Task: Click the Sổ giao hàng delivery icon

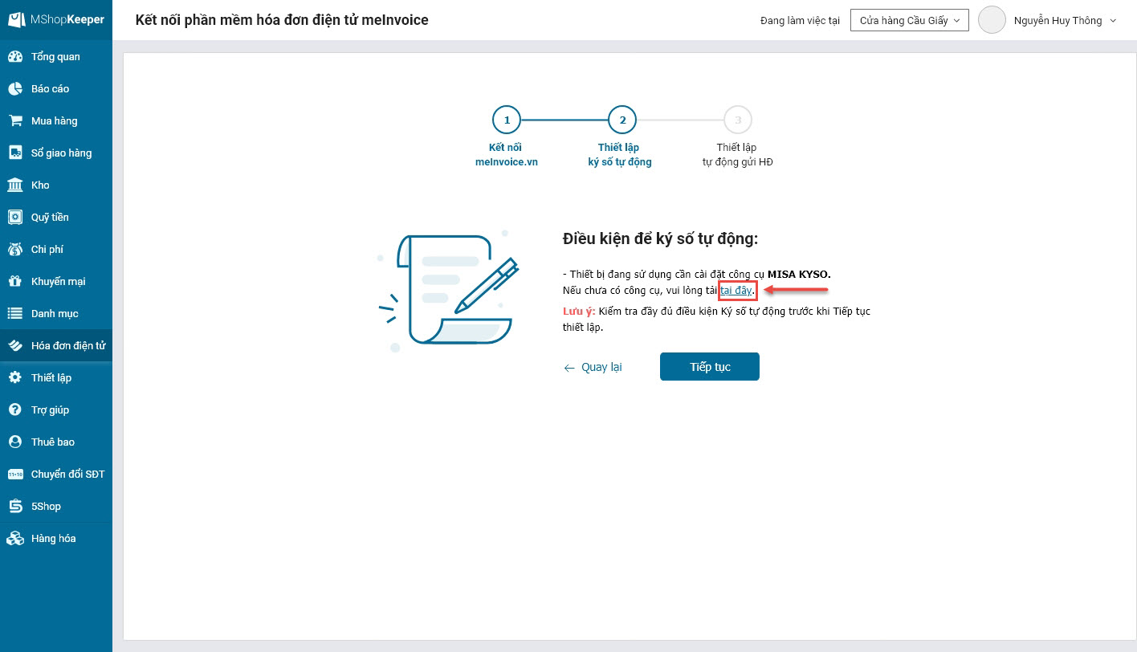Action: pos(15,153)
